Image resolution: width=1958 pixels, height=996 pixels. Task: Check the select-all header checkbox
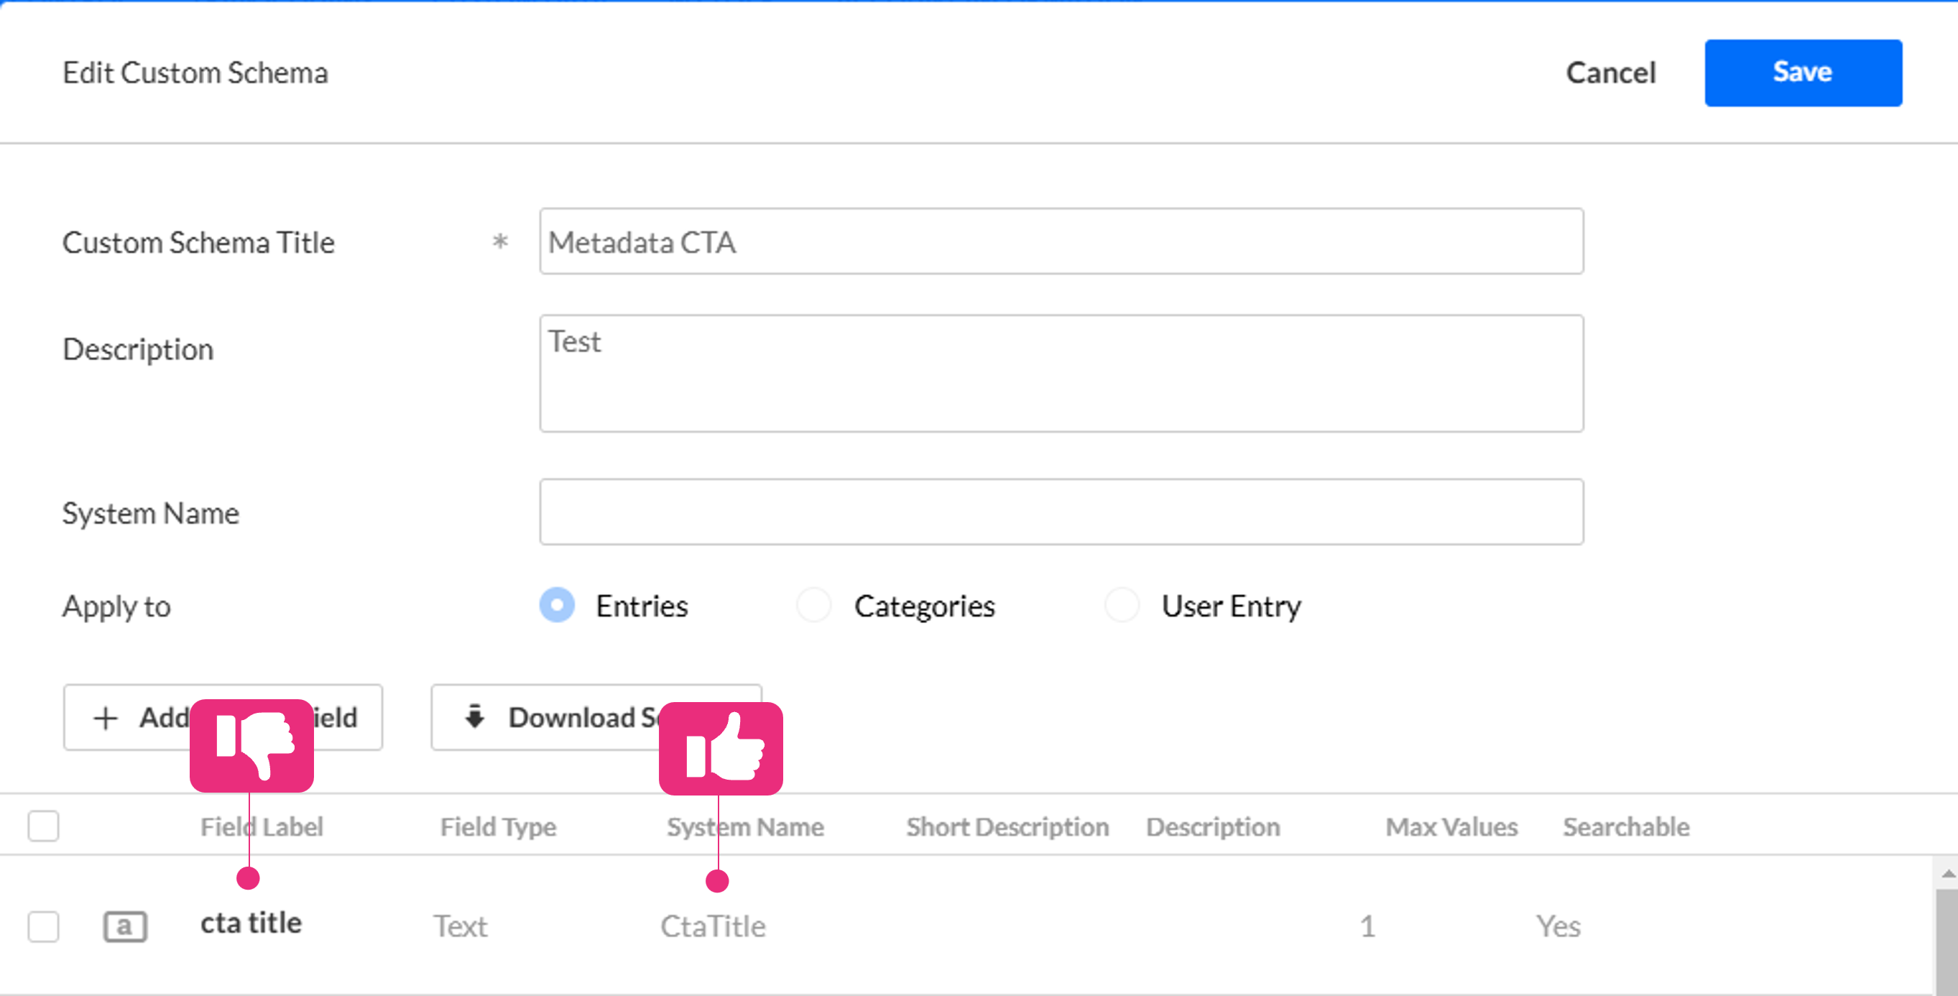[x=43, y=826]
